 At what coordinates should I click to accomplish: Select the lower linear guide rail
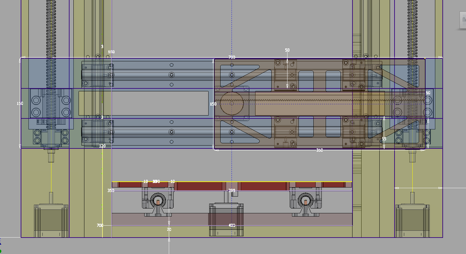tap(232, 132)
